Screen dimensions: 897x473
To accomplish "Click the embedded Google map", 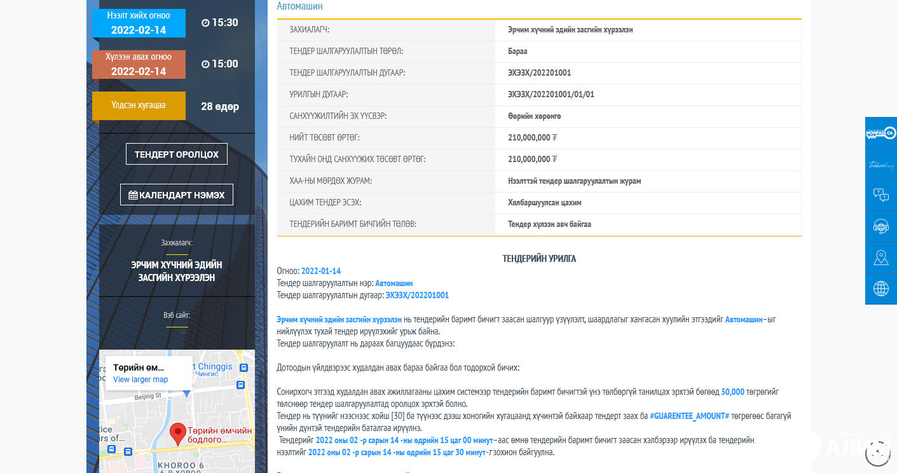I will (x=177, y=411).
